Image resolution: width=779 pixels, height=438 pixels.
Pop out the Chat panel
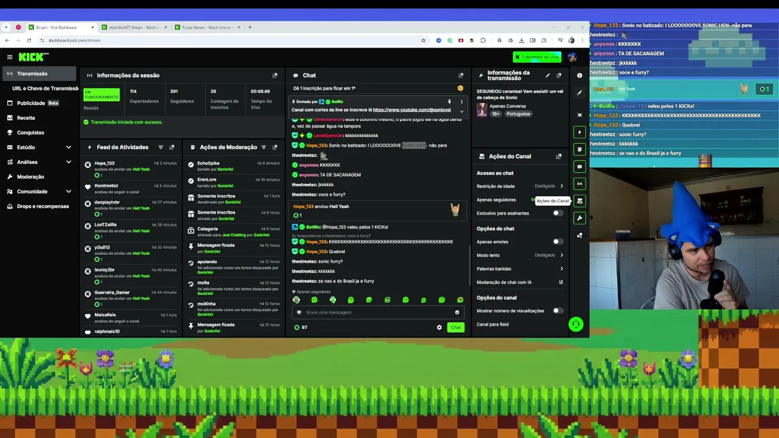pos(461,75)
